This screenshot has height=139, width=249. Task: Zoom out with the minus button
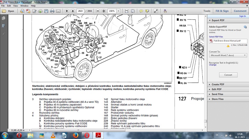97,11
